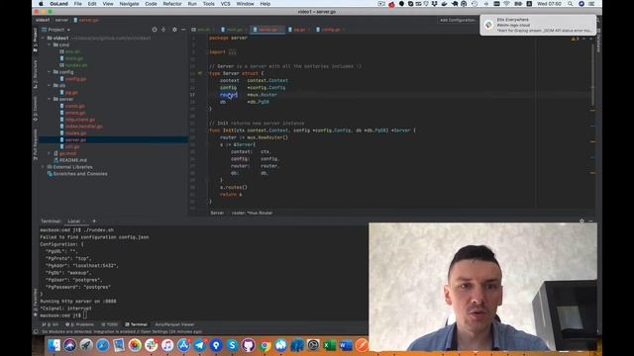
Task: Click Add Configuration button
Action: pos(458,20)
